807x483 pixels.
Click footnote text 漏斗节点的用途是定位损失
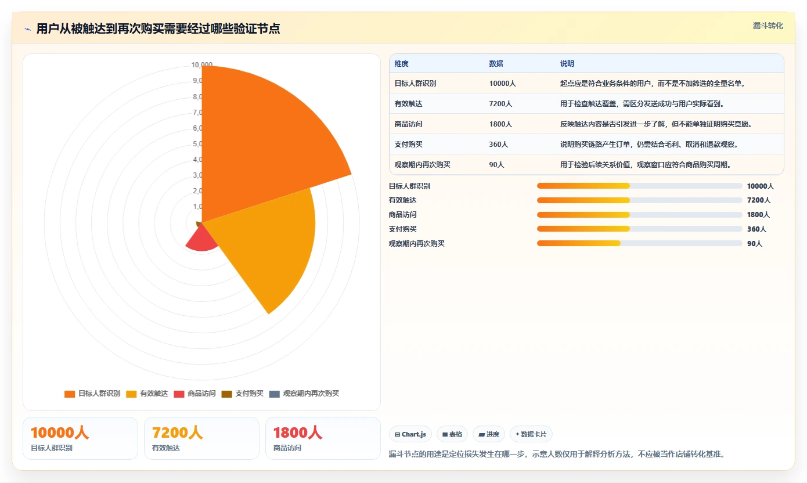pos(557,454)
